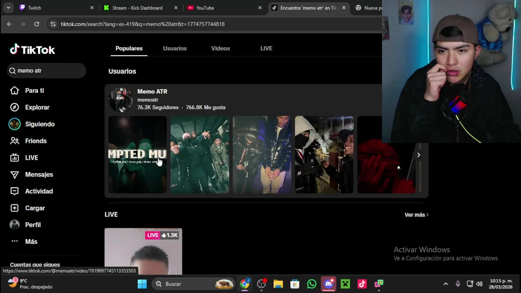Screen dimensions: 521x293
Task: Open the Explorar compass section
Action: 29,107
